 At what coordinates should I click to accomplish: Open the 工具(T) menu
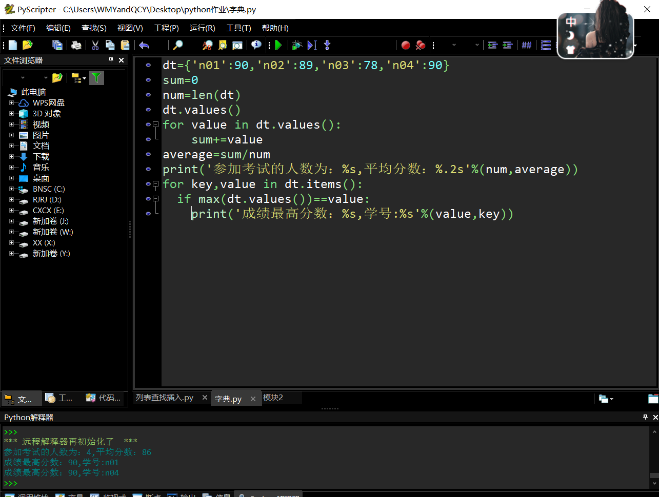tap(239, 28)
